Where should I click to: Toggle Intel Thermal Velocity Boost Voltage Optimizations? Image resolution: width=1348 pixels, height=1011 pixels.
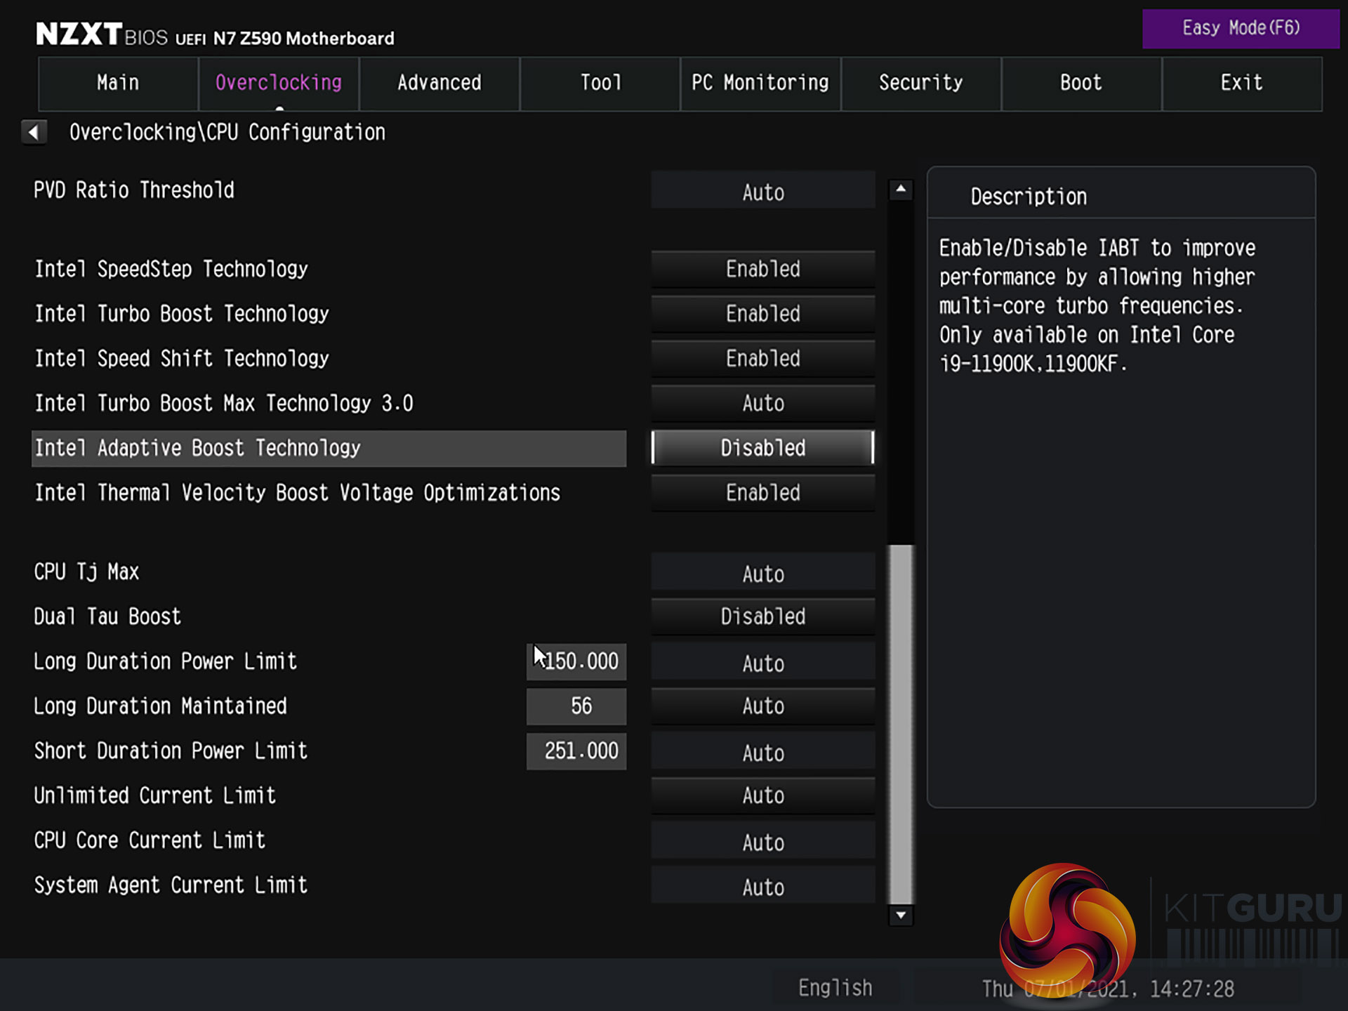click(x=762, y=493)
